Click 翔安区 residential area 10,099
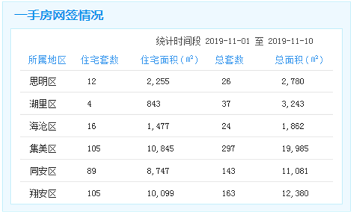 pos(160,193)
